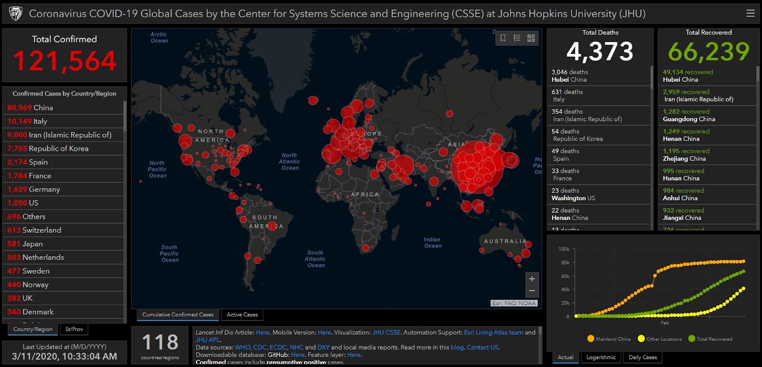Viewport: 762px width, 367px height.
Task: Click 932 recovered Jiangxi China entry
Action: coord(707,214)
